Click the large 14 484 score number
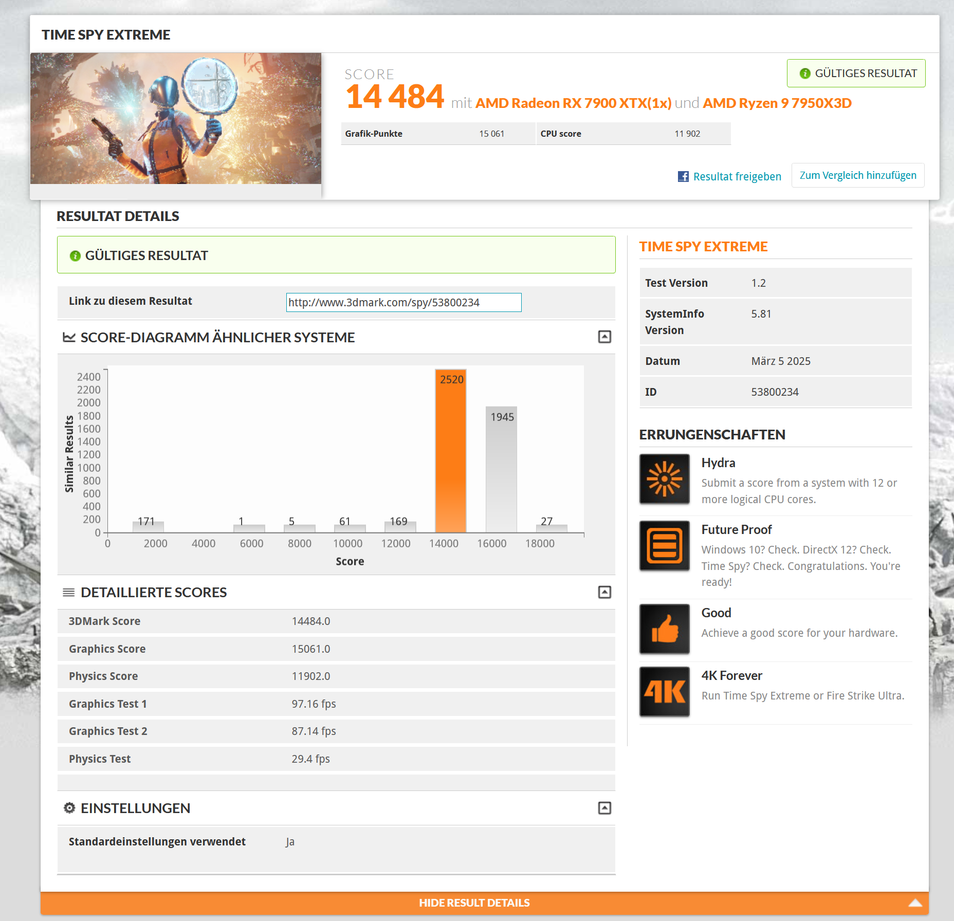Screen dimensions: 954x921 click(x=395, y=97)
